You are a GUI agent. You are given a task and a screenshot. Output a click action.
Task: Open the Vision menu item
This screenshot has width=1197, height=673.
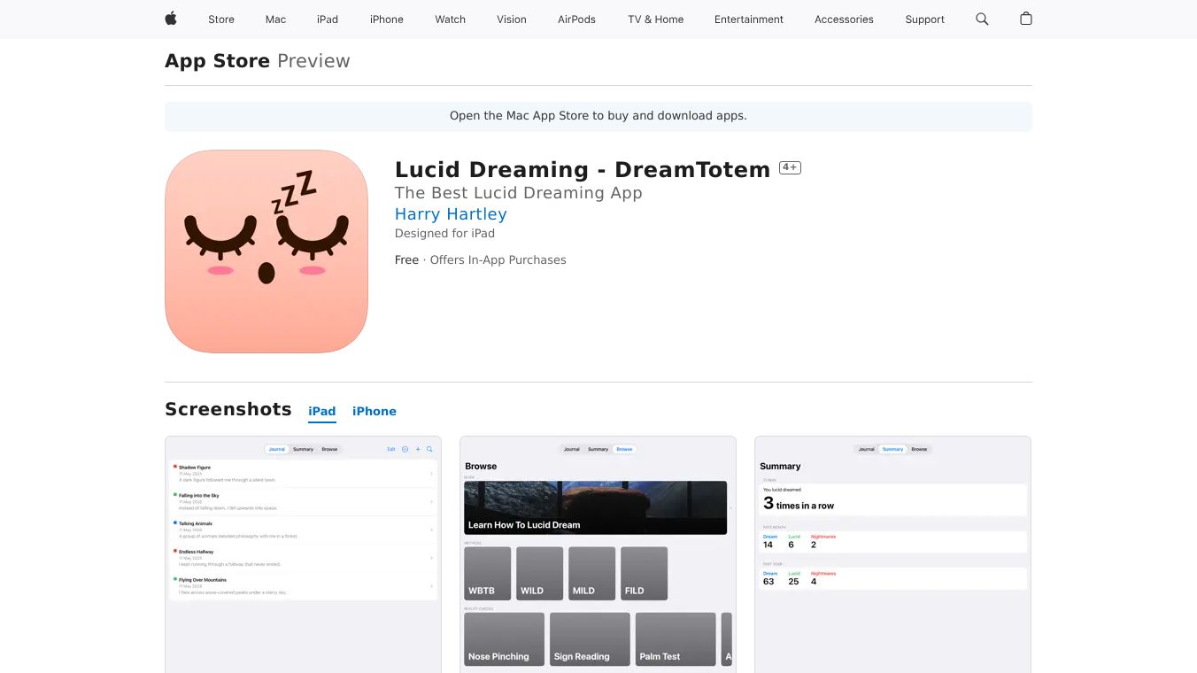(512, 19)
